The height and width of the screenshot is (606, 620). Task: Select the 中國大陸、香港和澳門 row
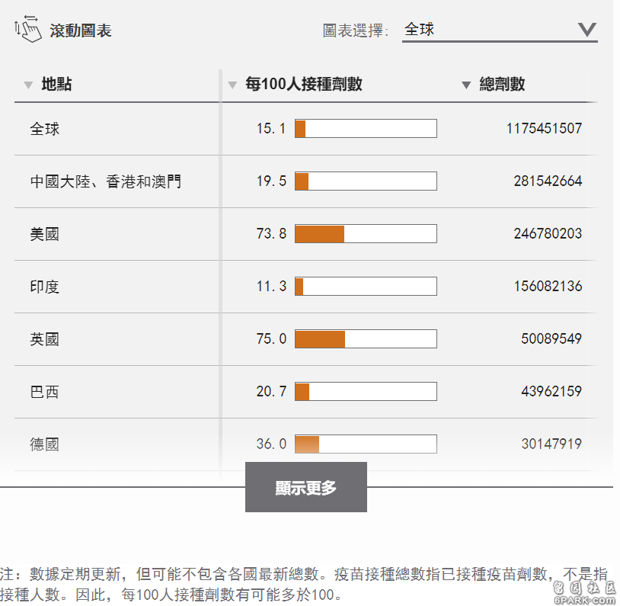click(x=305, y=181)
